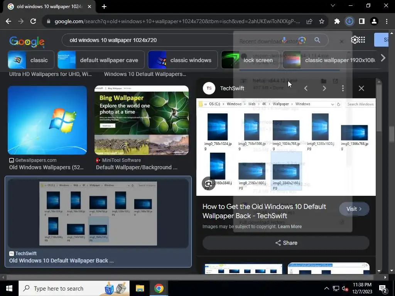
Task: Show previous image in TechSwift panel
Action: (306, 88)
